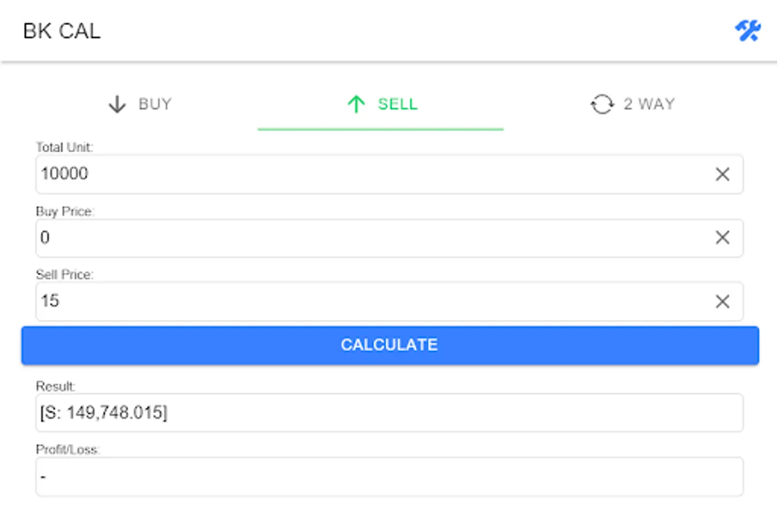Click the green up arrow beside SELL

point(356,105)
